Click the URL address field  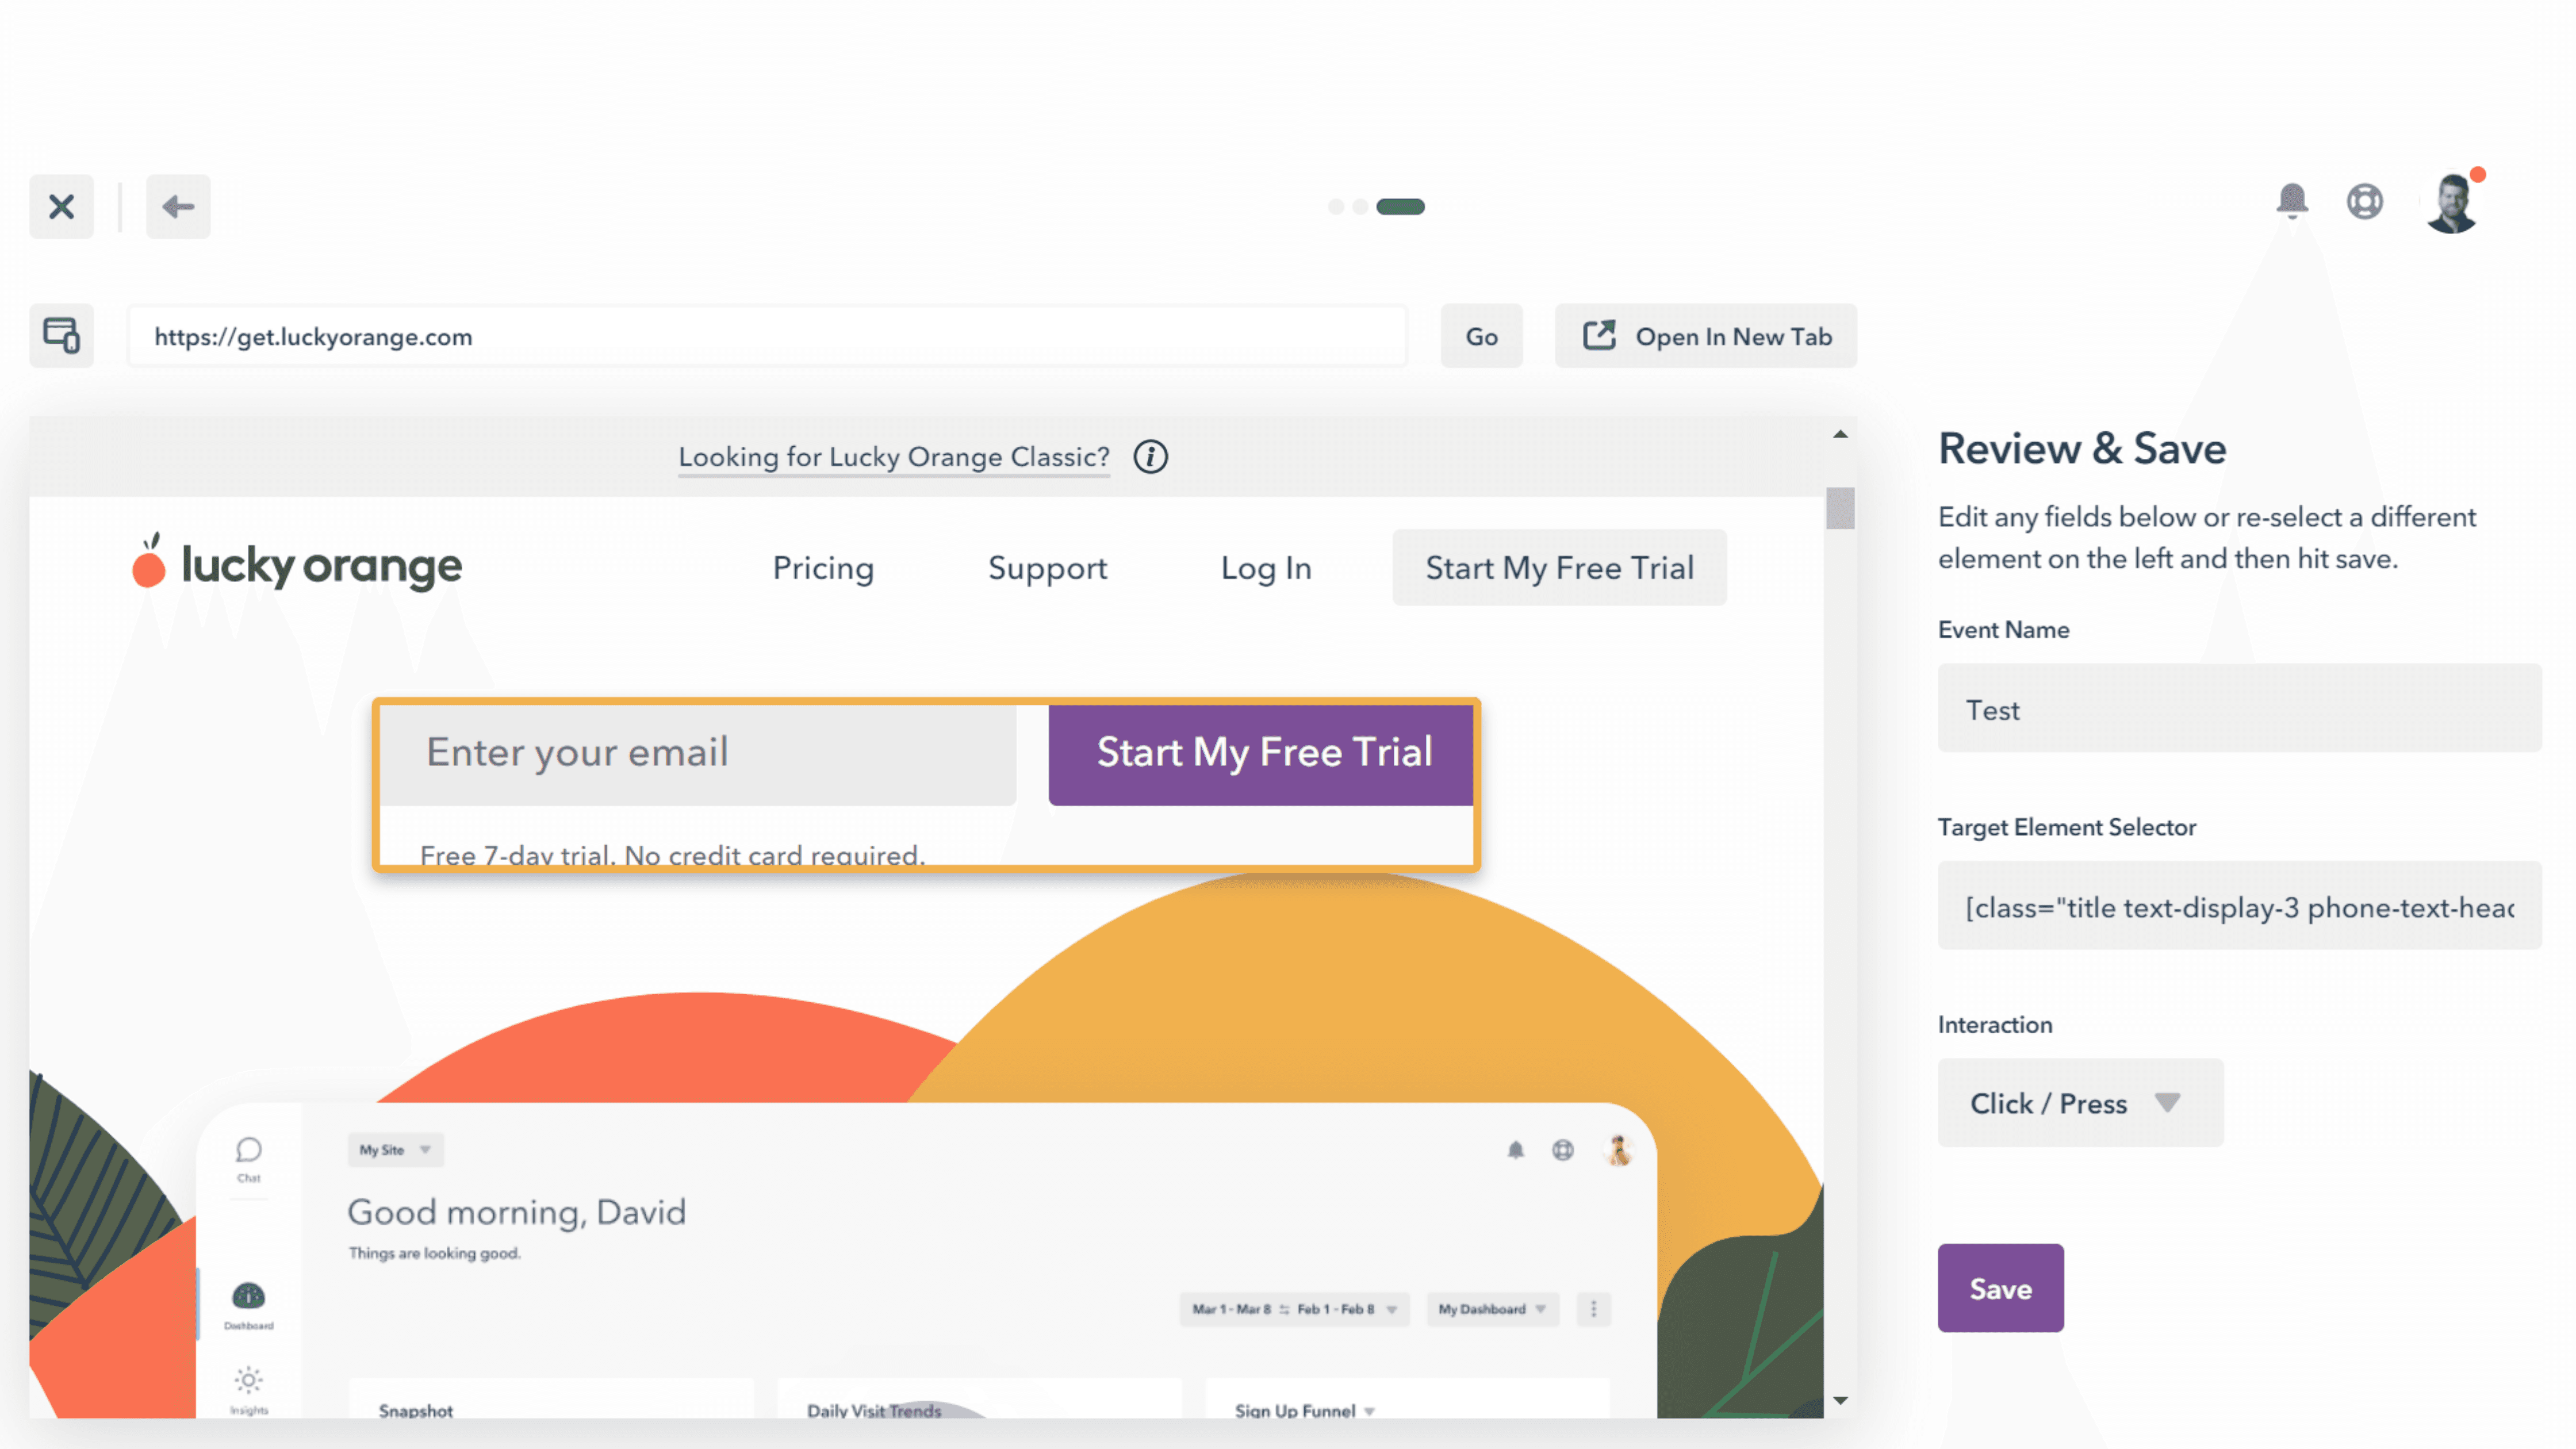click(x=767, y=336)
